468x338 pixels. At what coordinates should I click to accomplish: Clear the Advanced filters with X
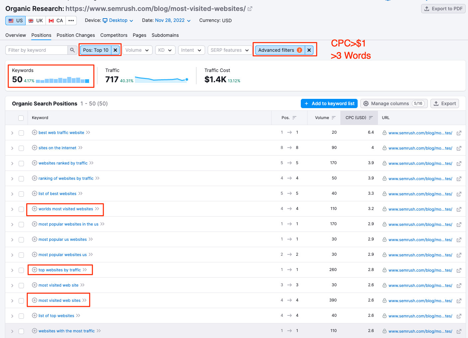(x=309, y=50)
